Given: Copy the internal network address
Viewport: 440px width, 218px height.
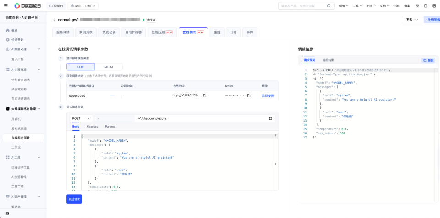Looking at the screenshot, I should coord(204,96).
